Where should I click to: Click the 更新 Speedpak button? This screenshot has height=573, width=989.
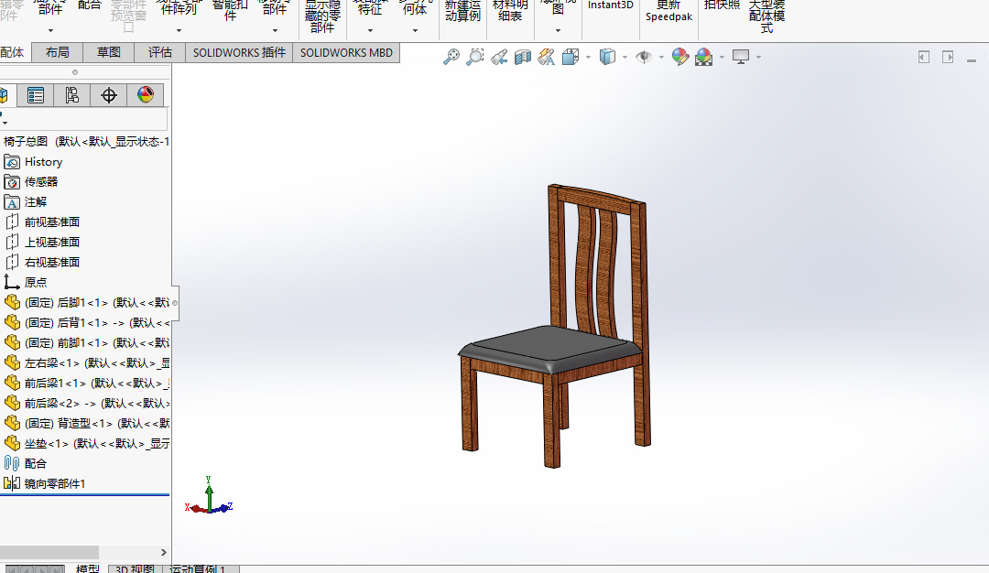668,11
